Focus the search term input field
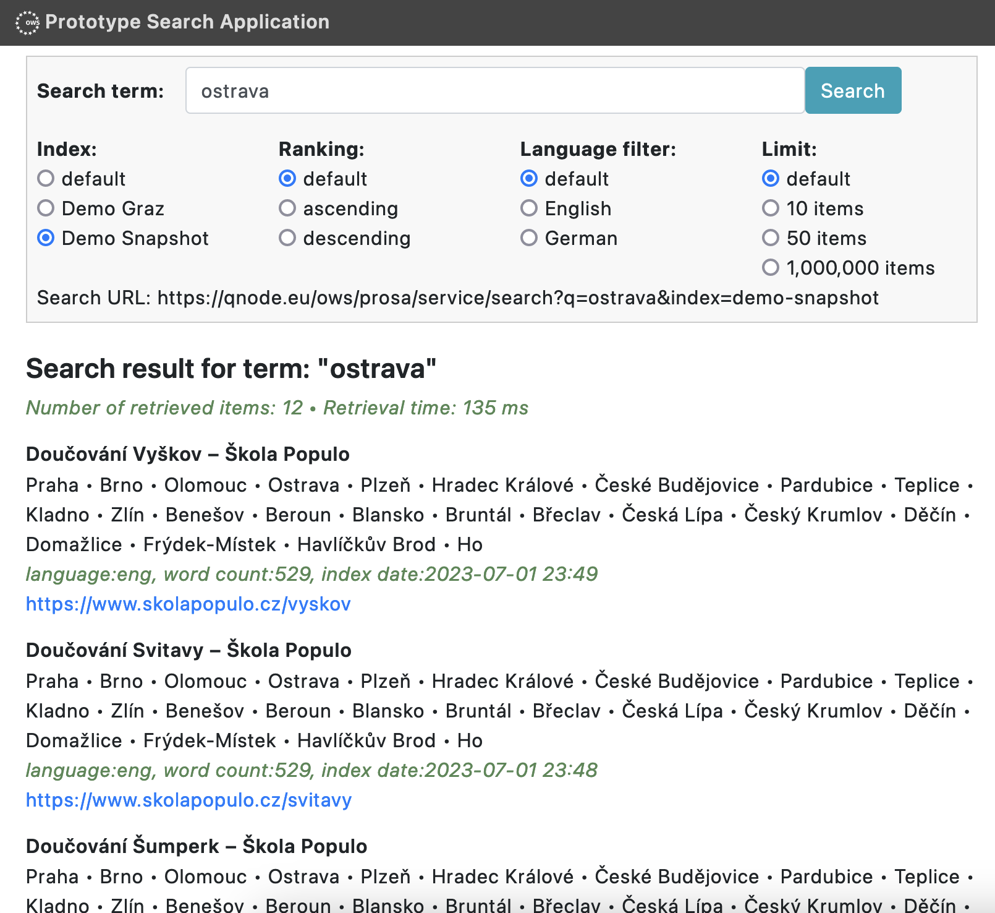This screenshot has width=995, height=913. coord(495,90)
